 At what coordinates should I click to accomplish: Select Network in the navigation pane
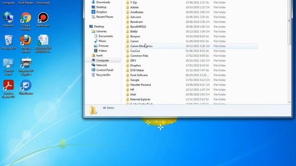click(102, 65)
